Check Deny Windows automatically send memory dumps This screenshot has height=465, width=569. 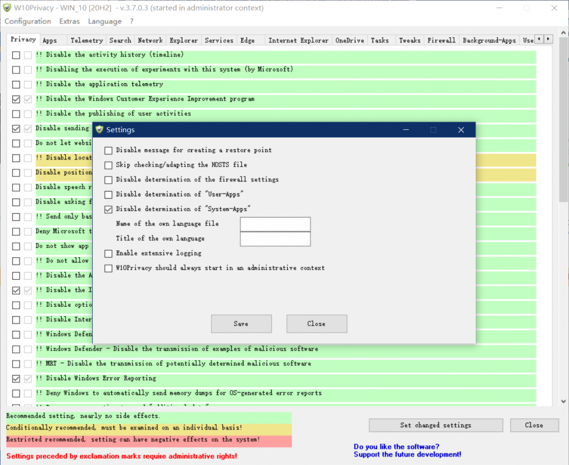click(x=16, y=393)
